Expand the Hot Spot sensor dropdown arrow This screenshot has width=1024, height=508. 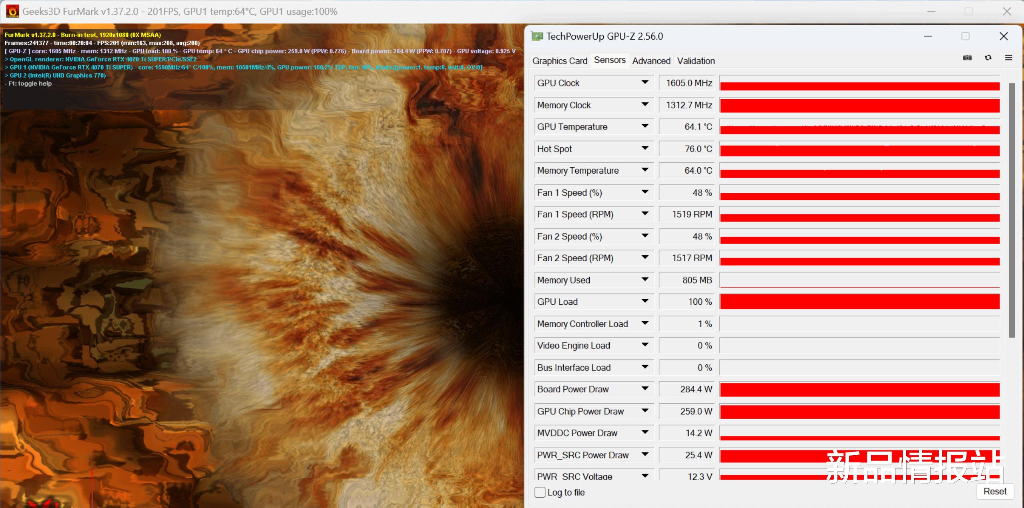(645, 148)
